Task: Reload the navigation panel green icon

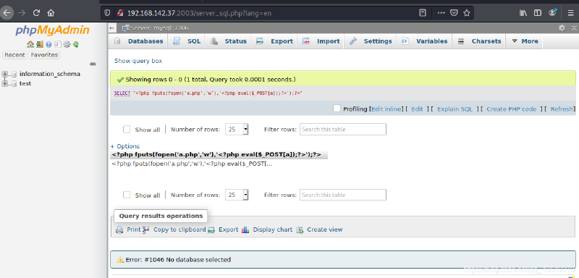Action: pos(76,44)
